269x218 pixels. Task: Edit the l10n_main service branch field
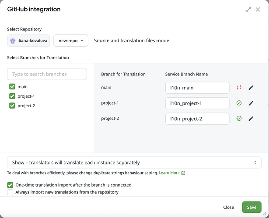(x=197, y=88)
